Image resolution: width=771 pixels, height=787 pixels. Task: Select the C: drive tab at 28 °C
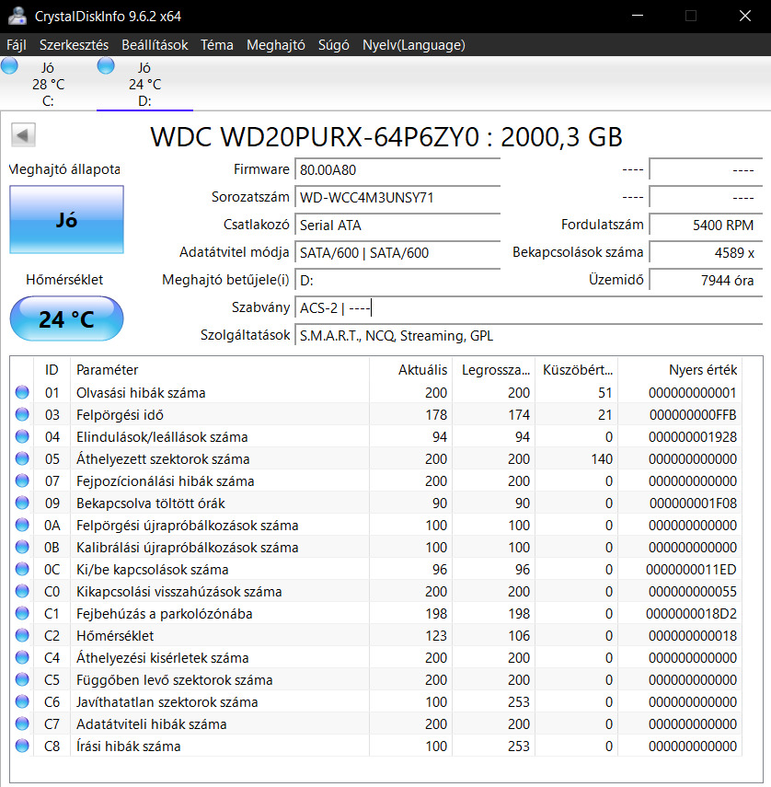[x=48, y=84]
